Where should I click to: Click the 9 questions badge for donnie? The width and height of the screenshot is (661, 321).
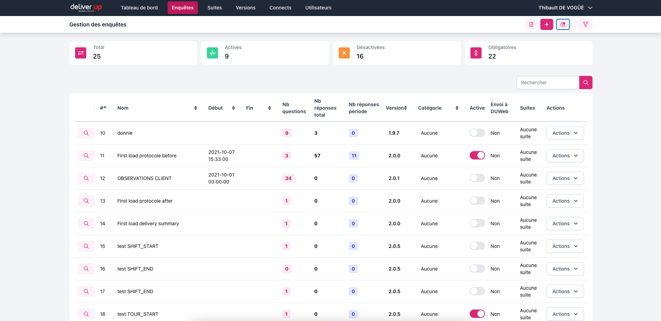(x=287, y=133)
